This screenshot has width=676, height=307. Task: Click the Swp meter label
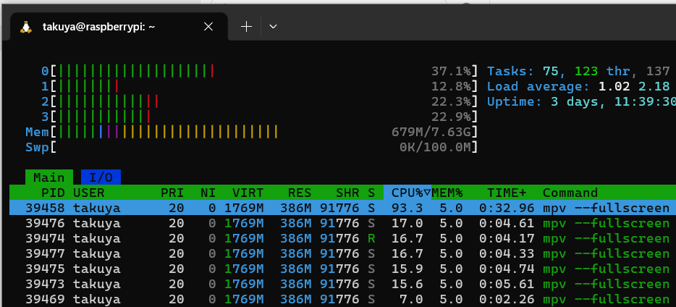37,147
